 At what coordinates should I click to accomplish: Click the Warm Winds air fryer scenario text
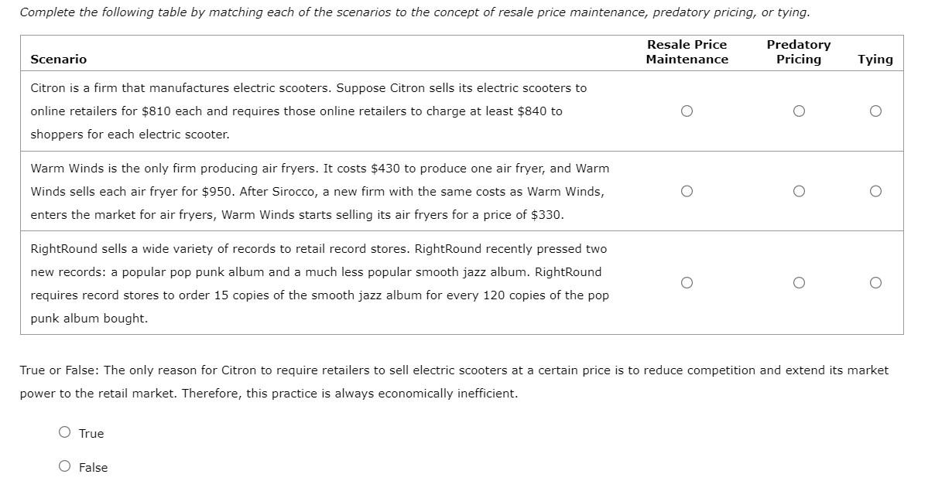pos(320,192)
